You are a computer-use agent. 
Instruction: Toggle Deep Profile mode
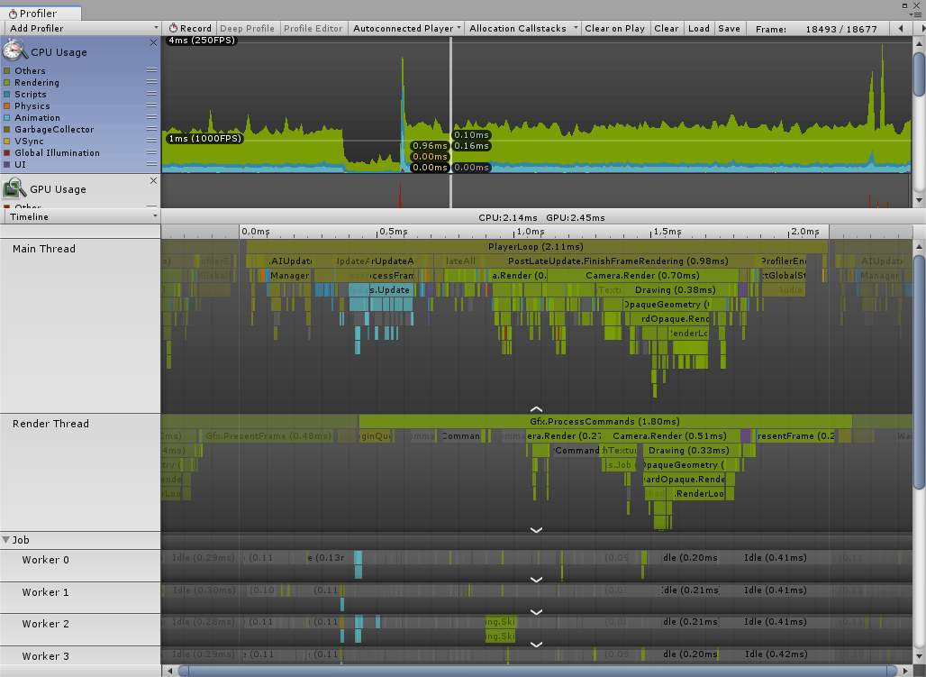click(x=247, y=28)
